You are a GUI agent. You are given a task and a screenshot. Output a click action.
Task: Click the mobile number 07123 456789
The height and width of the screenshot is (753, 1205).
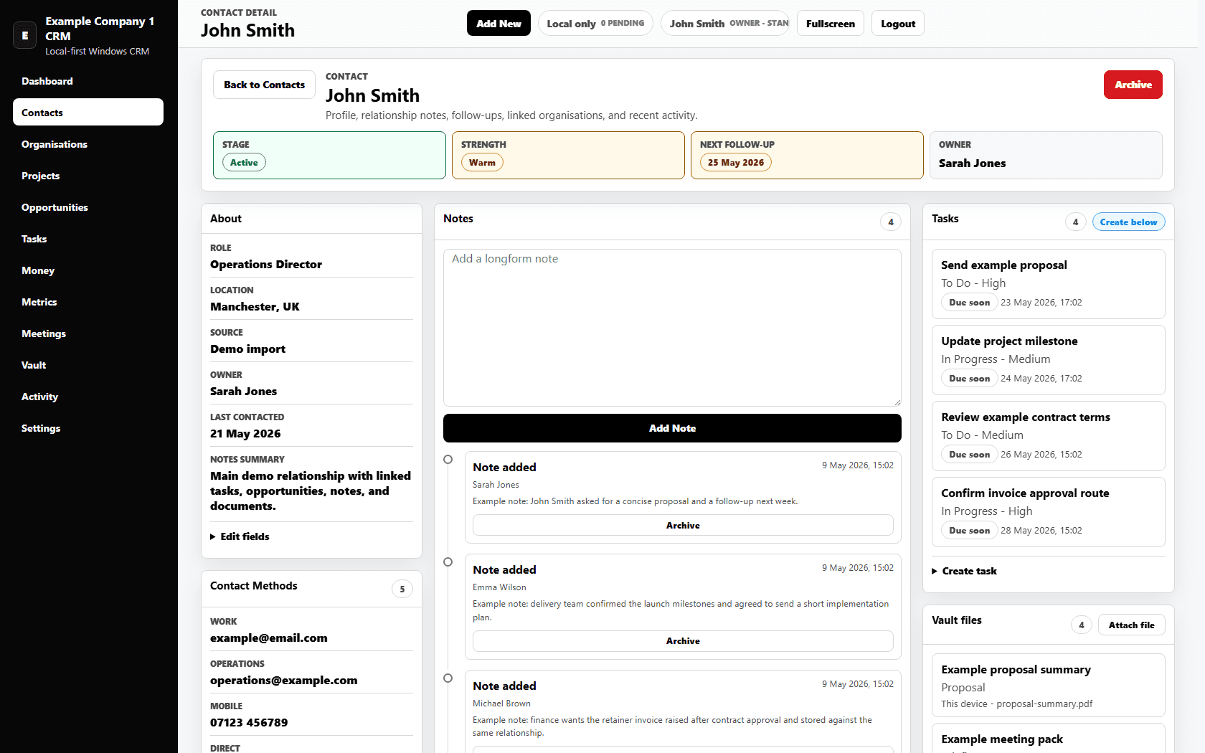(x=249, y=723)
